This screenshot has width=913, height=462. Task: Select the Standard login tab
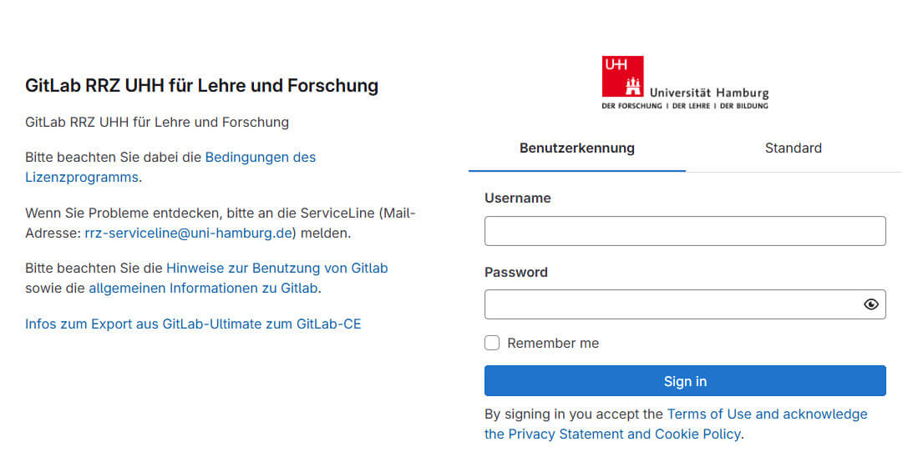793,148
